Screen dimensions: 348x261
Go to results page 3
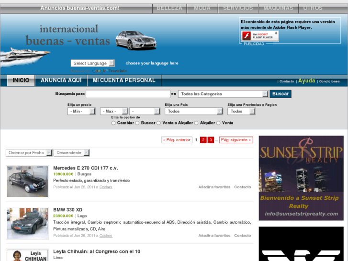(x=211, y=140)
